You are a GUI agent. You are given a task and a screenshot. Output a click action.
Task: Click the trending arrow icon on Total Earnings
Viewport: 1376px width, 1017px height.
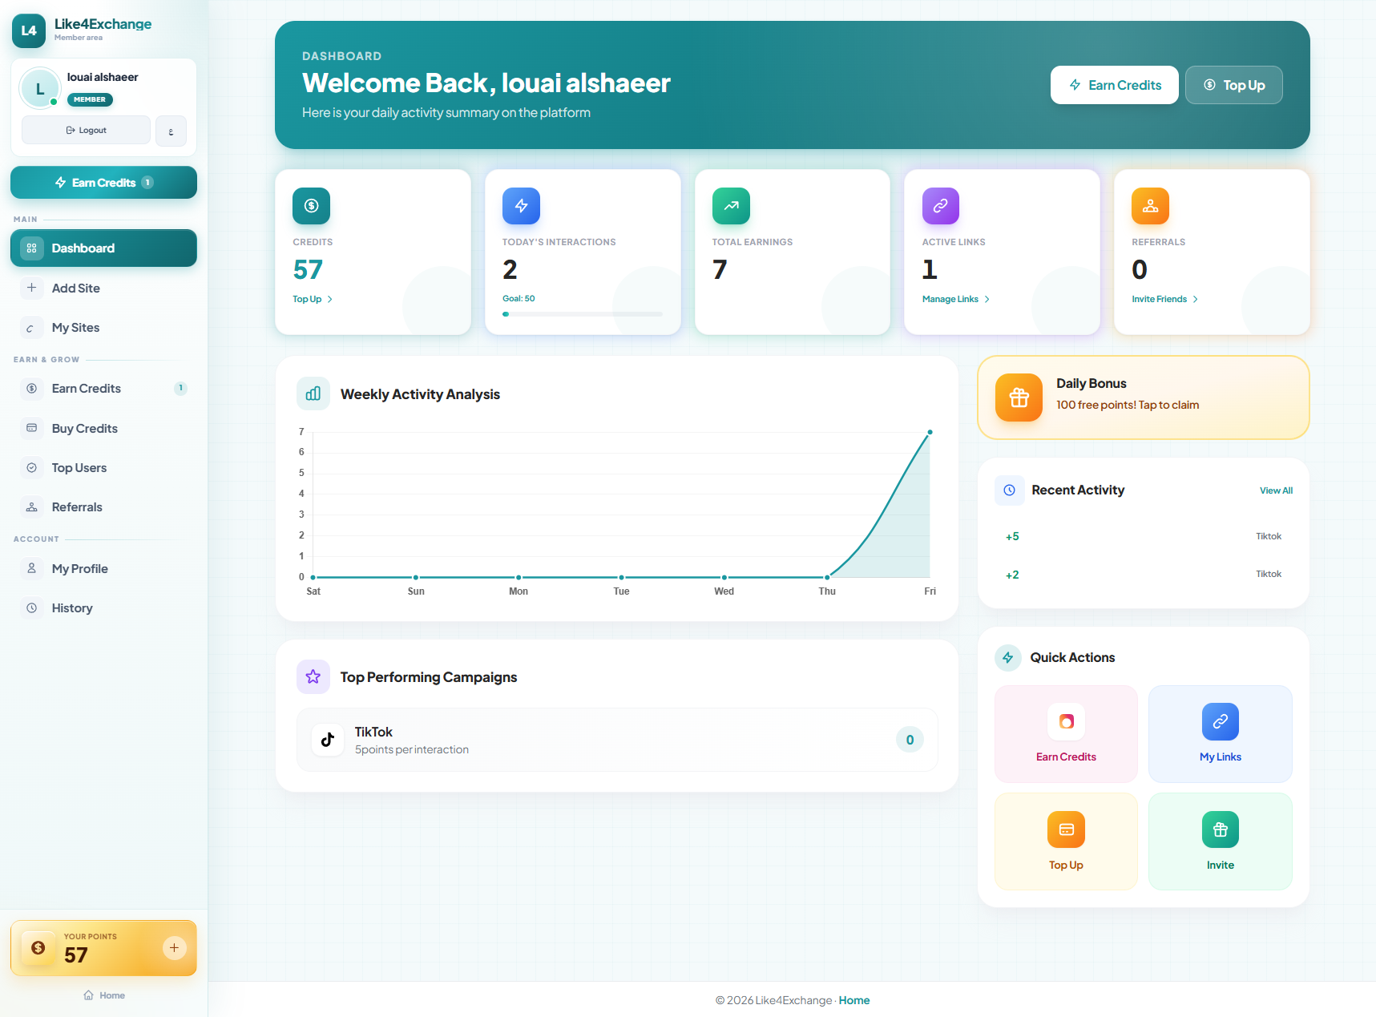click(731, 206)
